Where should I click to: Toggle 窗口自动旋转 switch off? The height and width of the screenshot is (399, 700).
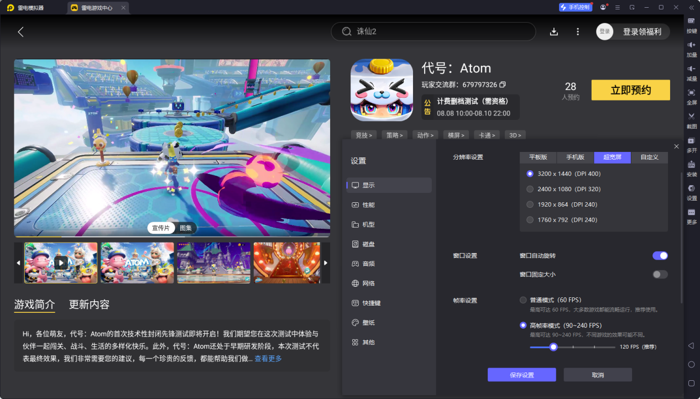click(660, 255)
